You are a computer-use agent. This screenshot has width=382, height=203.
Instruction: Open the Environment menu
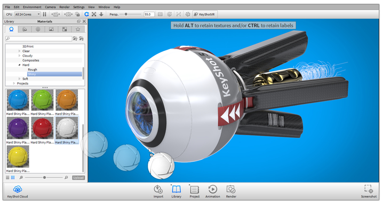coord(32,7)
